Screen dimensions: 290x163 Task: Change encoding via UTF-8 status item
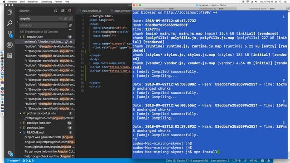point(237,161)
